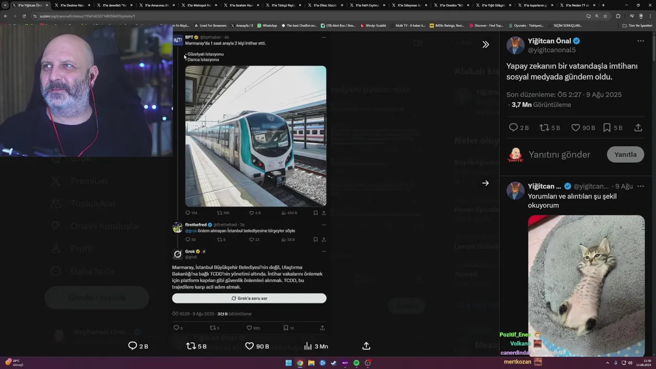The height and width of the screenshot is (369, 656).
Task: Open Yiğitcan Önal profile avatar at top right
Action: tap(515, 45)
